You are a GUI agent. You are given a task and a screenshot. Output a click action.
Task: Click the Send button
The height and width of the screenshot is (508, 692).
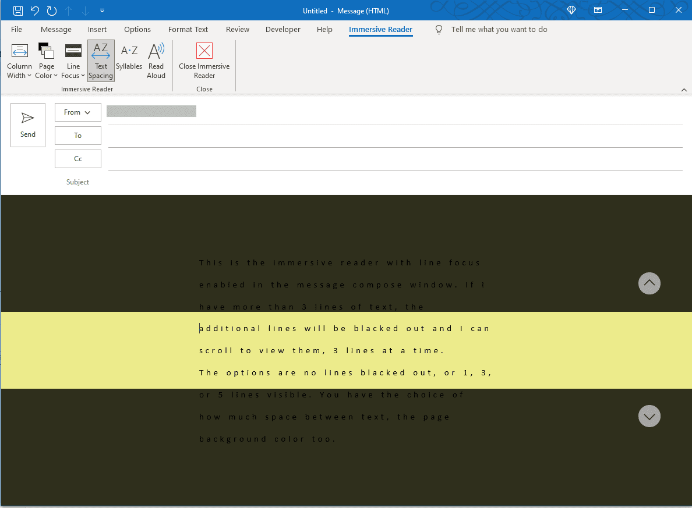27,125
